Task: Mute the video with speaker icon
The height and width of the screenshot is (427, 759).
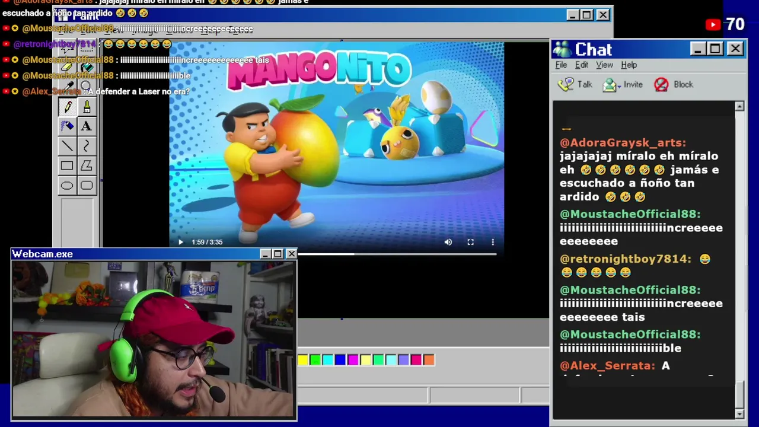Action: tap(448, 242)
